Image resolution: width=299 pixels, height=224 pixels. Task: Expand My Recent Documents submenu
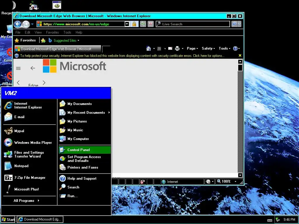85,113
